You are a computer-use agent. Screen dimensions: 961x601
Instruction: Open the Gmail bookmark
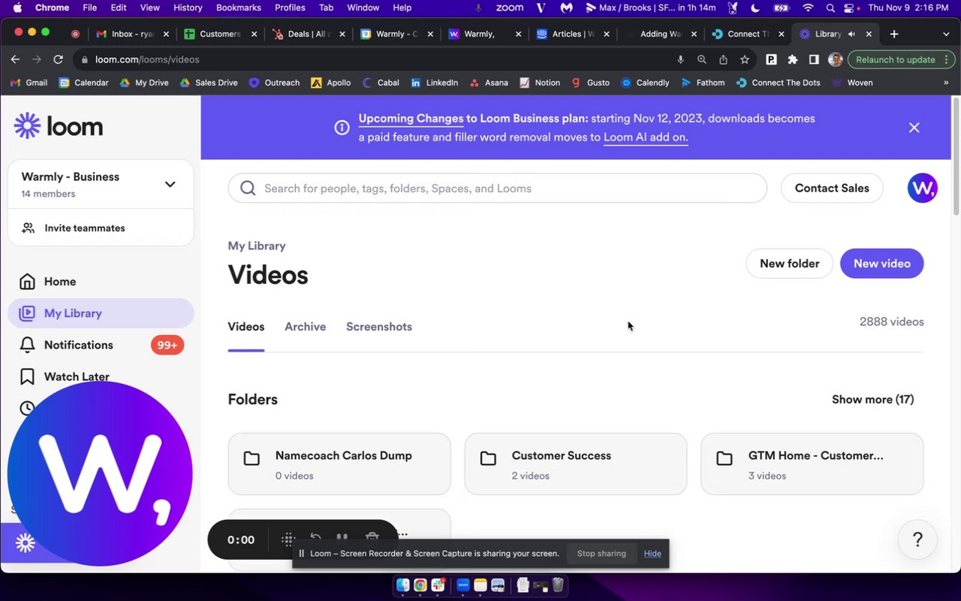coord(29,83)
